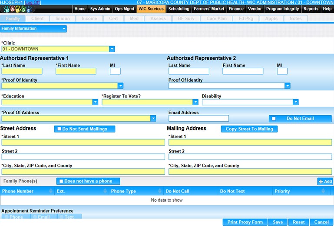Enable Do Not Send Mailings checkbox
This screenshot has width=334, height=226.
click(60, 129)
